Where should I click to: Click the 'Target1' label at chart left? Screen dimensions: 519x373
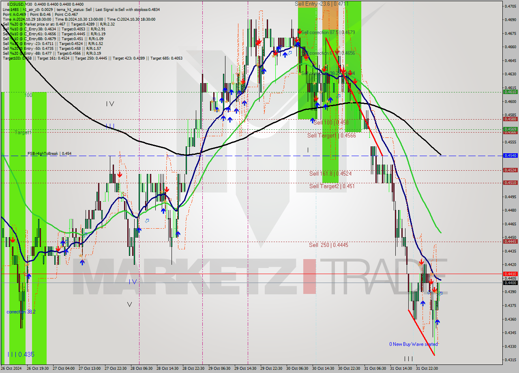pos(23,133)
